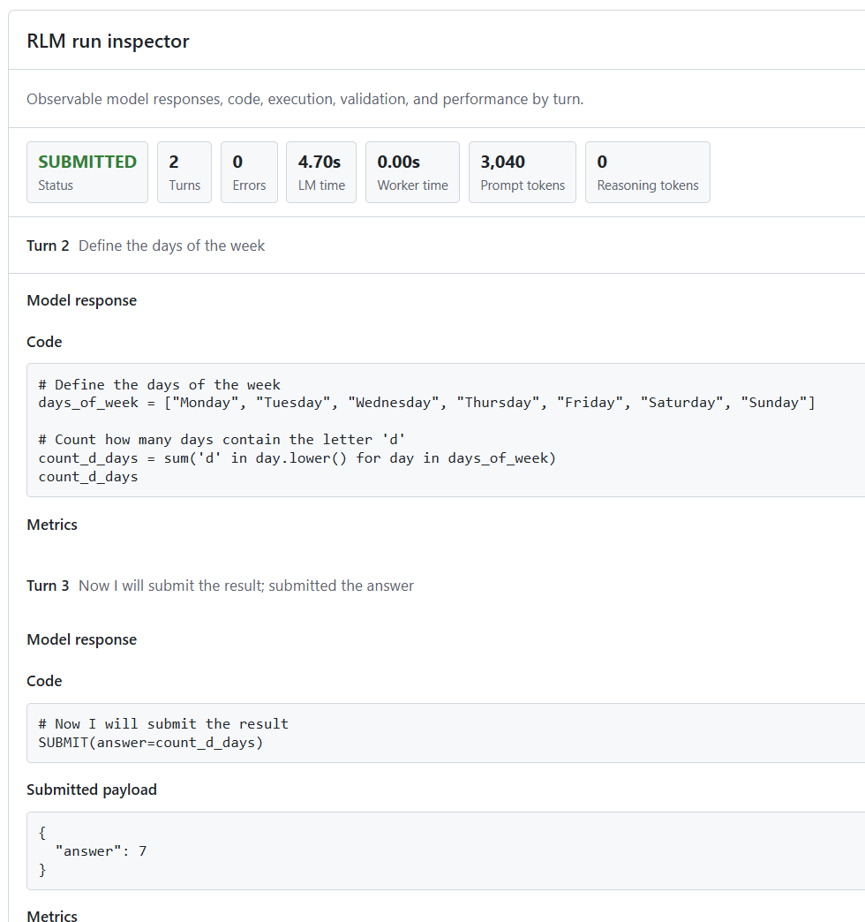Click the observable model responses description text
This screenshot has height=922, width=865.
click(305, 99)
